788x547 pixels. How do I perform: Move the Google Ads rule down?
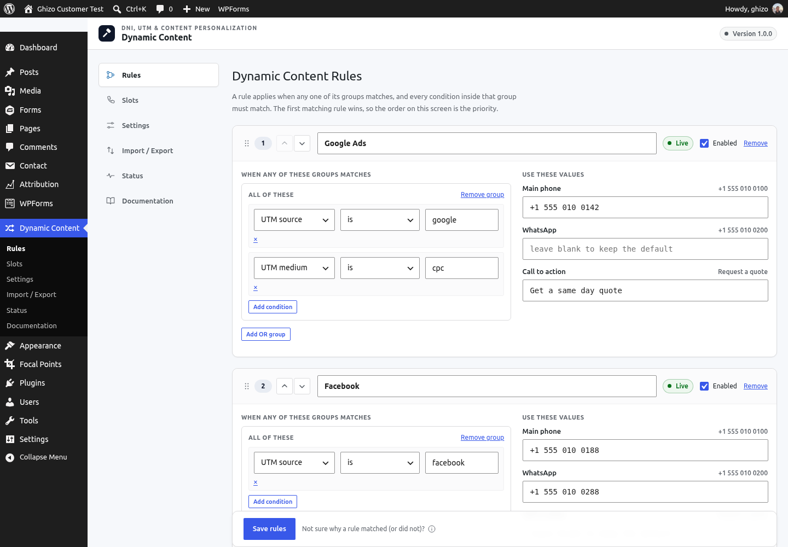click(x=302, y=143)
